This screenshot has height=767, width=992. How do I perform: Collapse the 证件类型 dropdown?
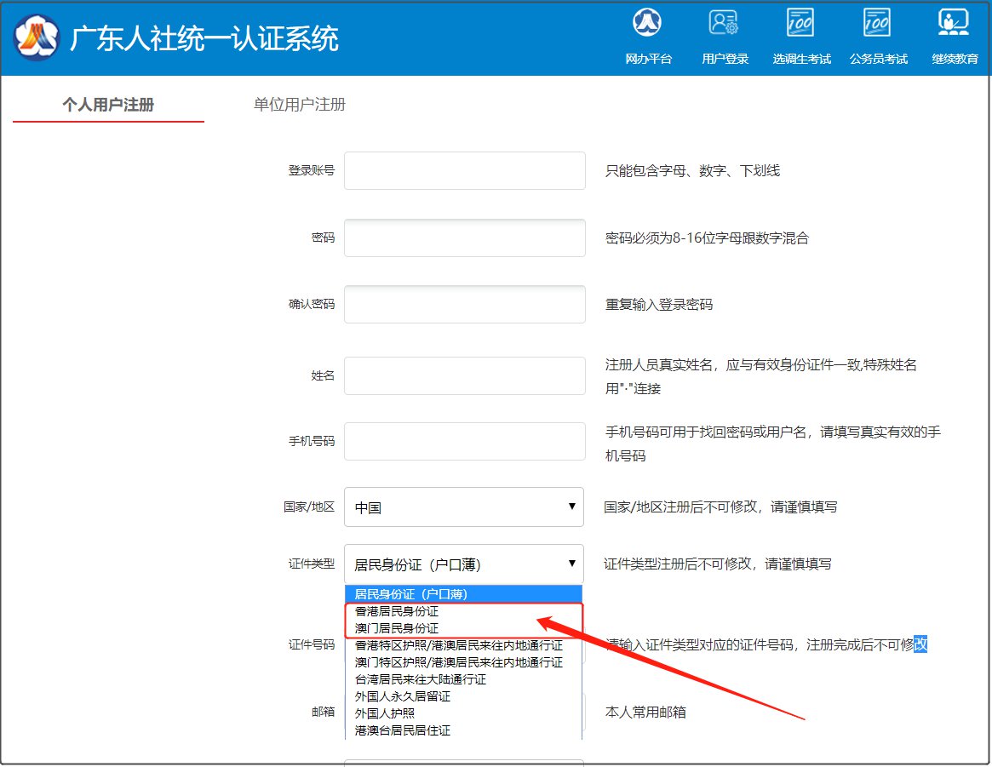click(464, 564)
